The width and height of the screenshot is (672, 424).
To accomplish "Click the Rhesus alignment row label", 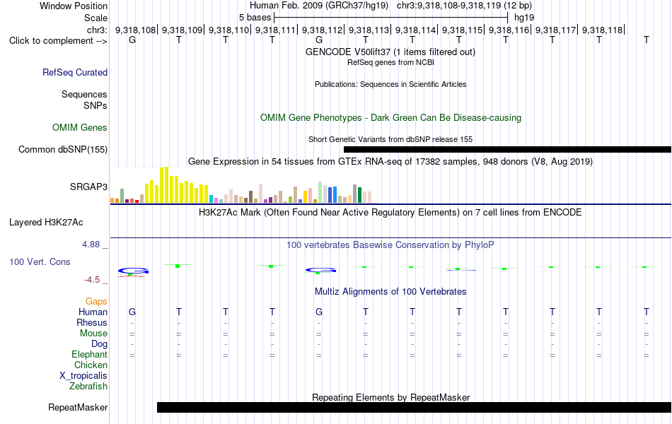I will point(92,322).
